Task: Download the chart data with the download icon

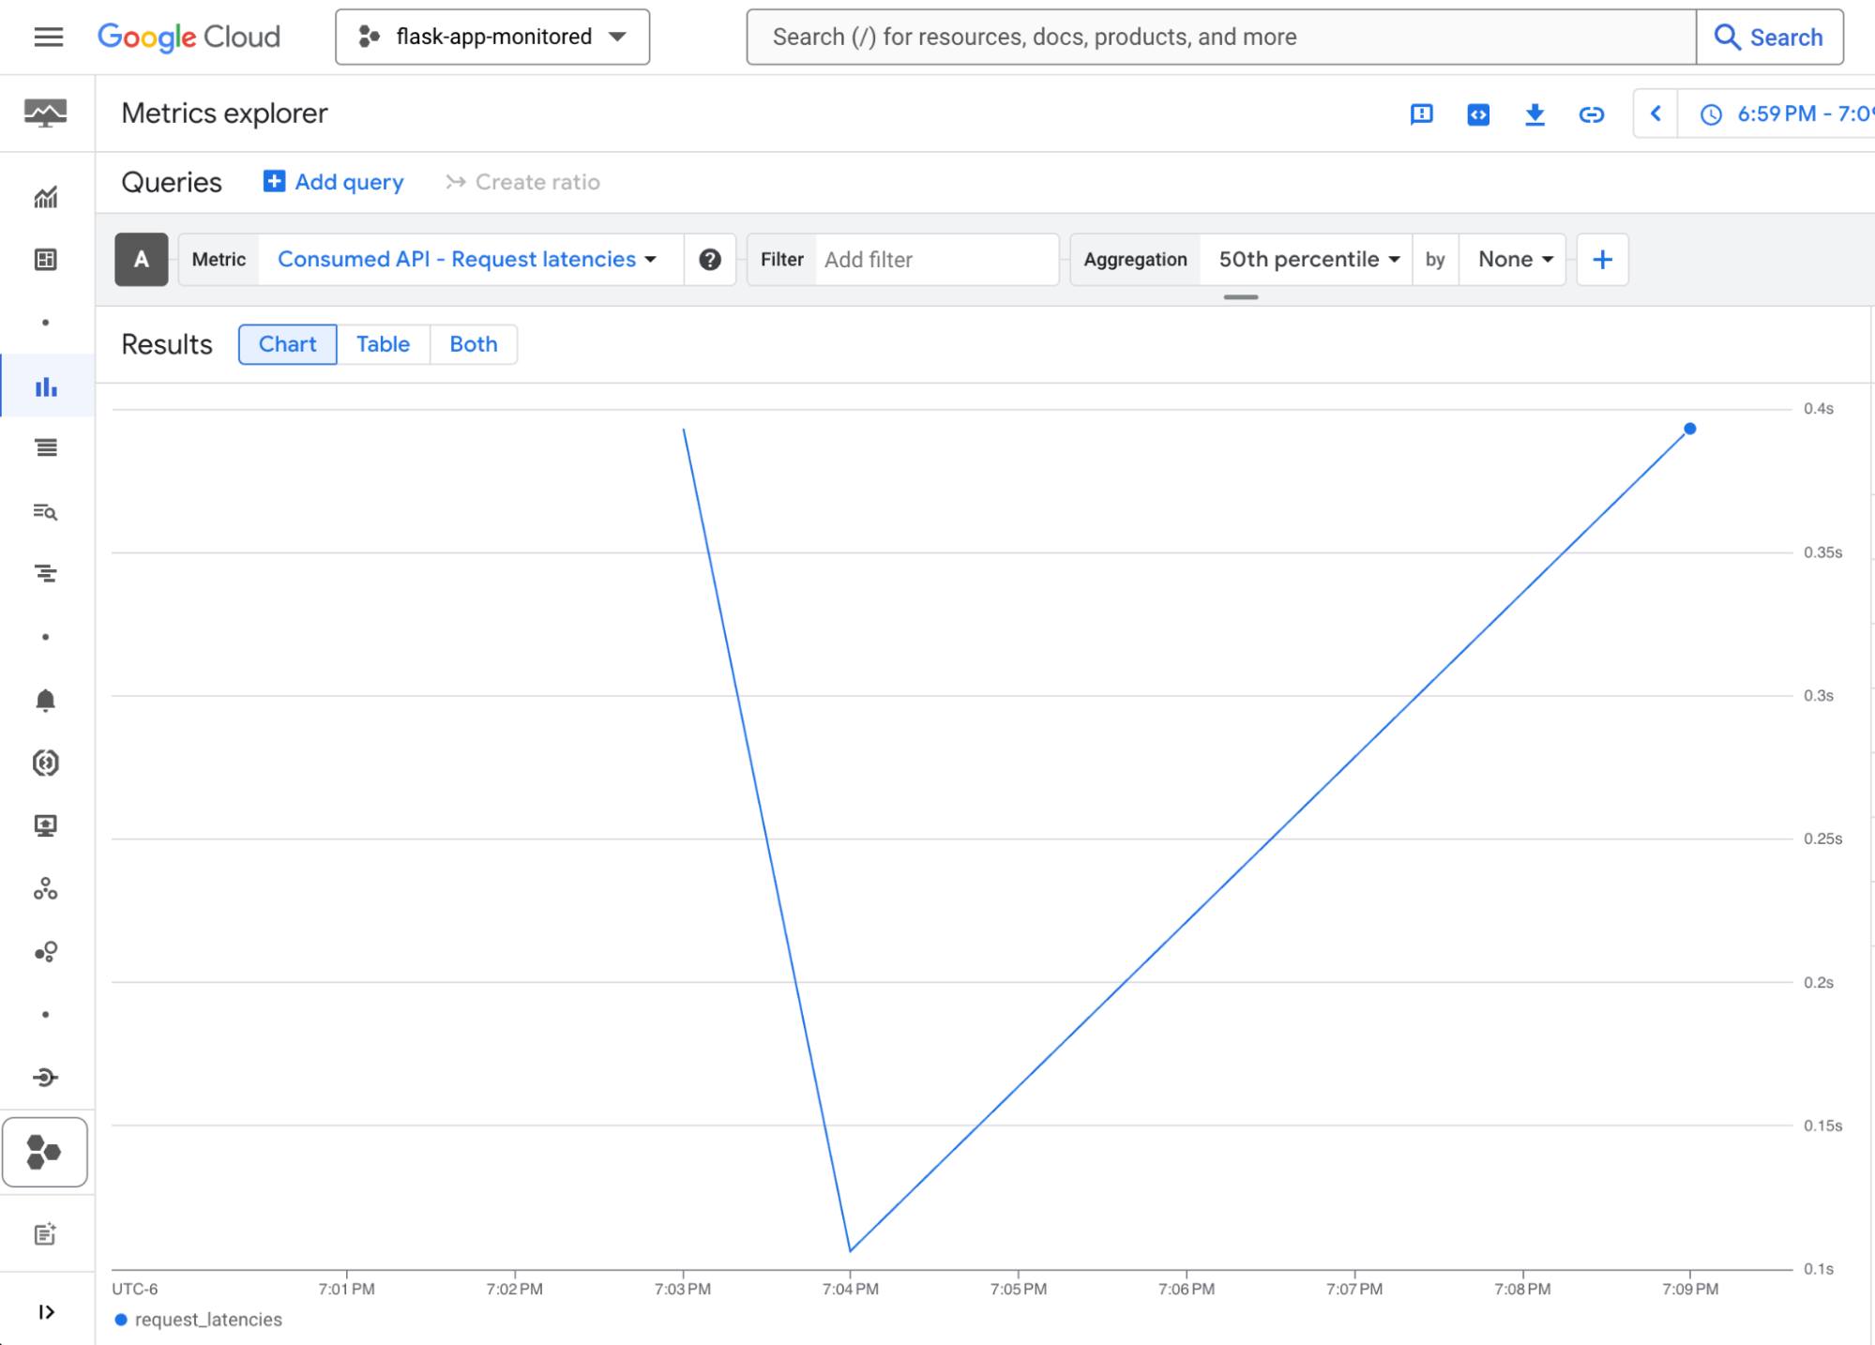Action: tap(1535, 113)
